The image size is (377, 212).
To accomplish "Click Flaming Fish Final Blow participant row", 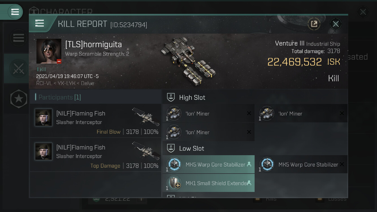I will click(96, 121).
